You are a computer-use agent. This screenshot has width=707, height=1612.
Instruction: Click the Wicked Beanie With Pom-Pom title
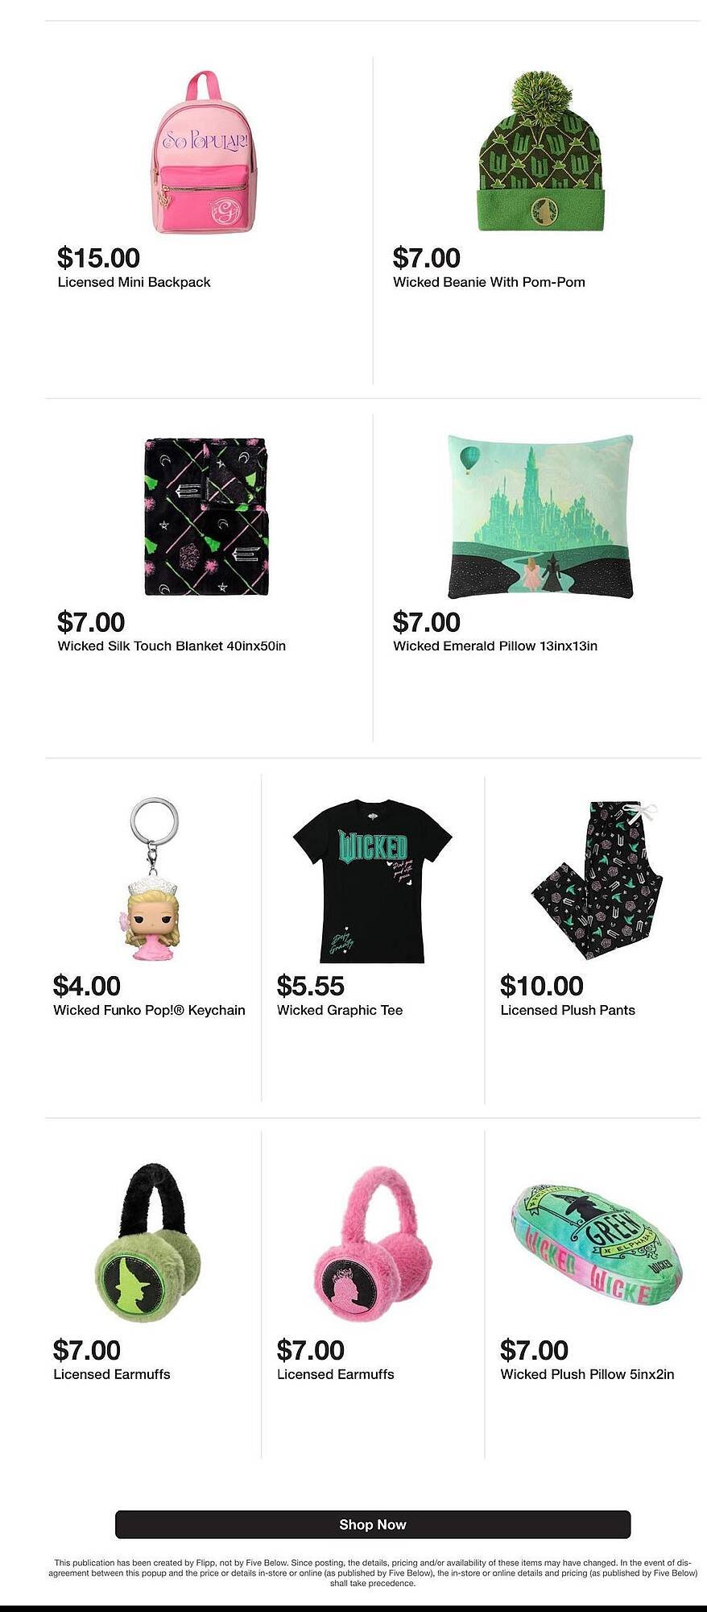(x=489, y=282)
